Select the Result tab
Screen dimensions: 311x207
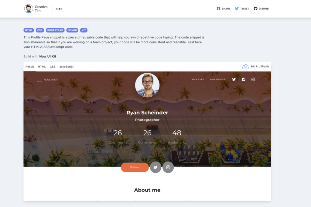coord(29,67)
